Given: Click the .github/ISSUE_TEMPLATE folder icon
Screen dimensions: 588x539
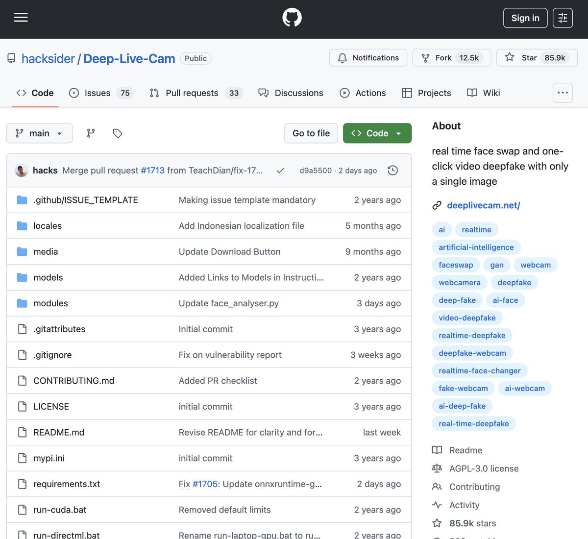Looking at the screenshot, I should [x=22, y=200].
